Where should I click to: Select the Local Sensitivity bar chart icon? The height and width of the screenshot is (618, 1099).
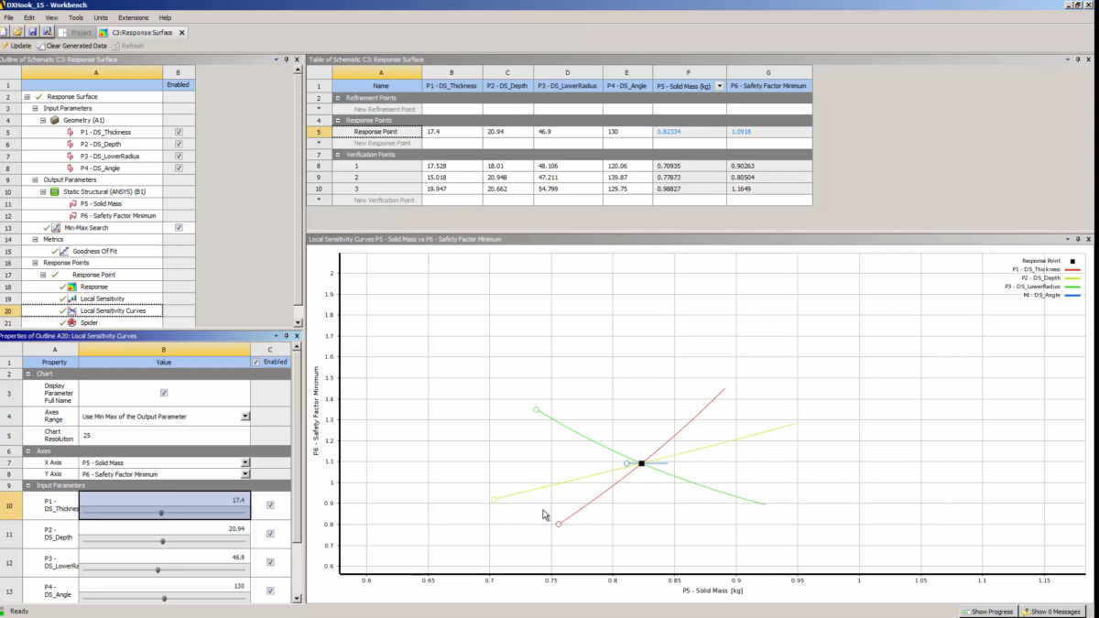pos(72,298)
